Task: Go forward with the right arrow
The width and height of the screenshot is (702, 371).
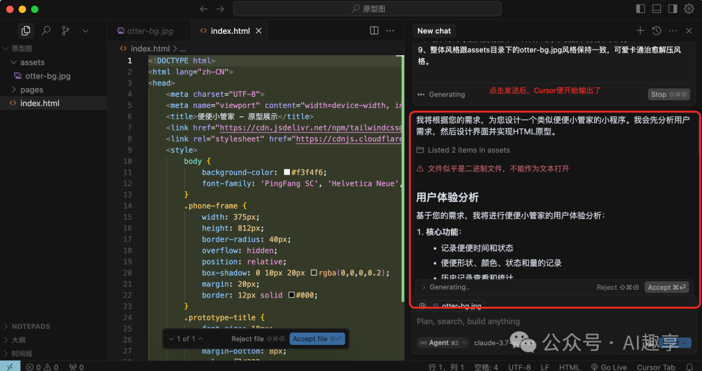Action: point(220,9)
